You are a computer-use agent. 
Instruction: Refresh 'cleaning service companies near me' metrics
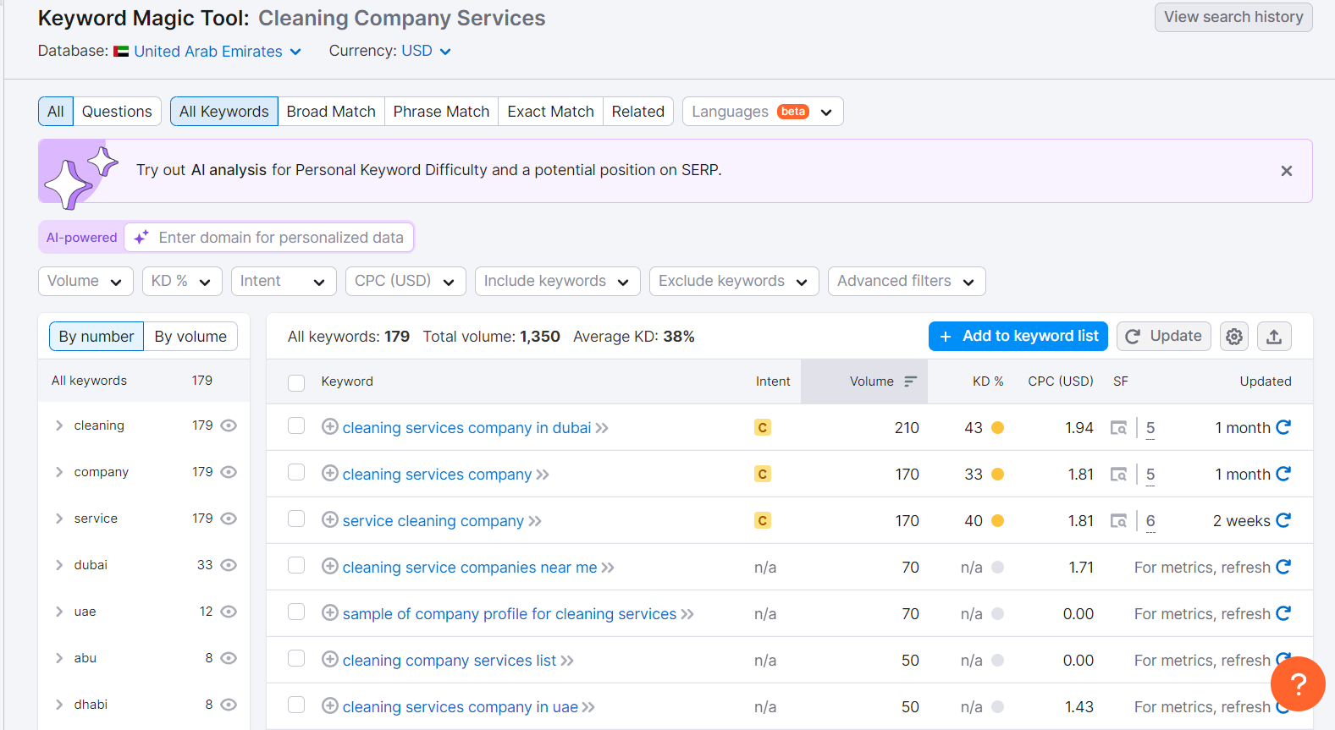pos(1283,567)
